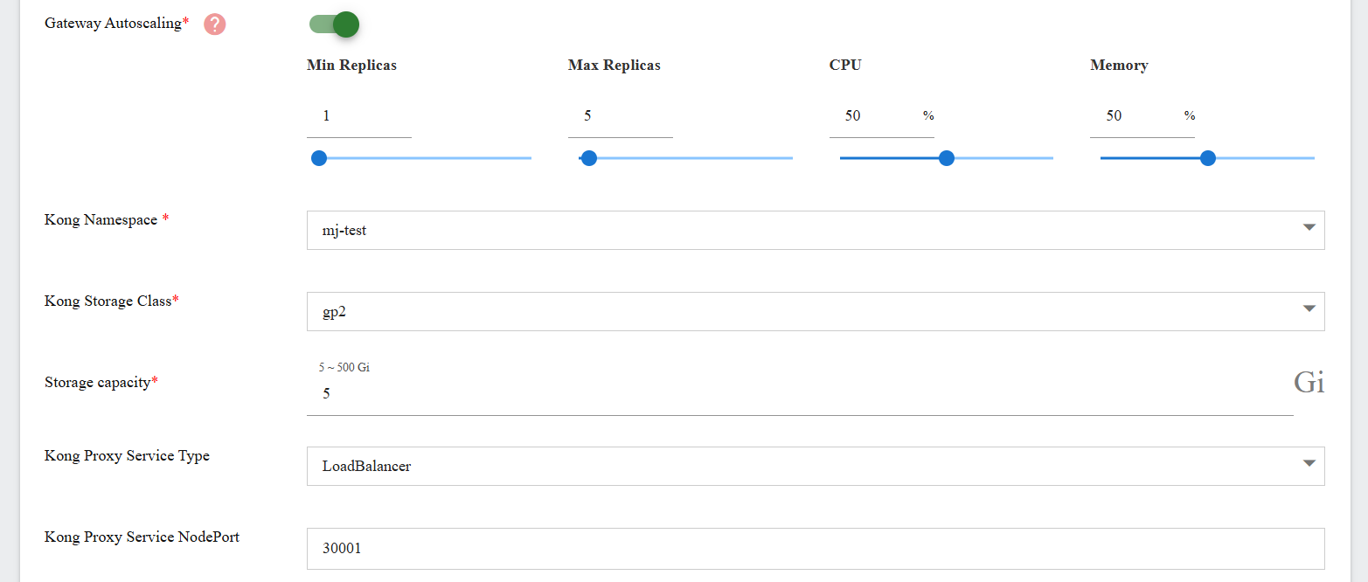Screen dimensions: 1368x582
Task: Click the Kong Proxy Service NodePort field
Action: pyautogui.click(x=816, y=549)
